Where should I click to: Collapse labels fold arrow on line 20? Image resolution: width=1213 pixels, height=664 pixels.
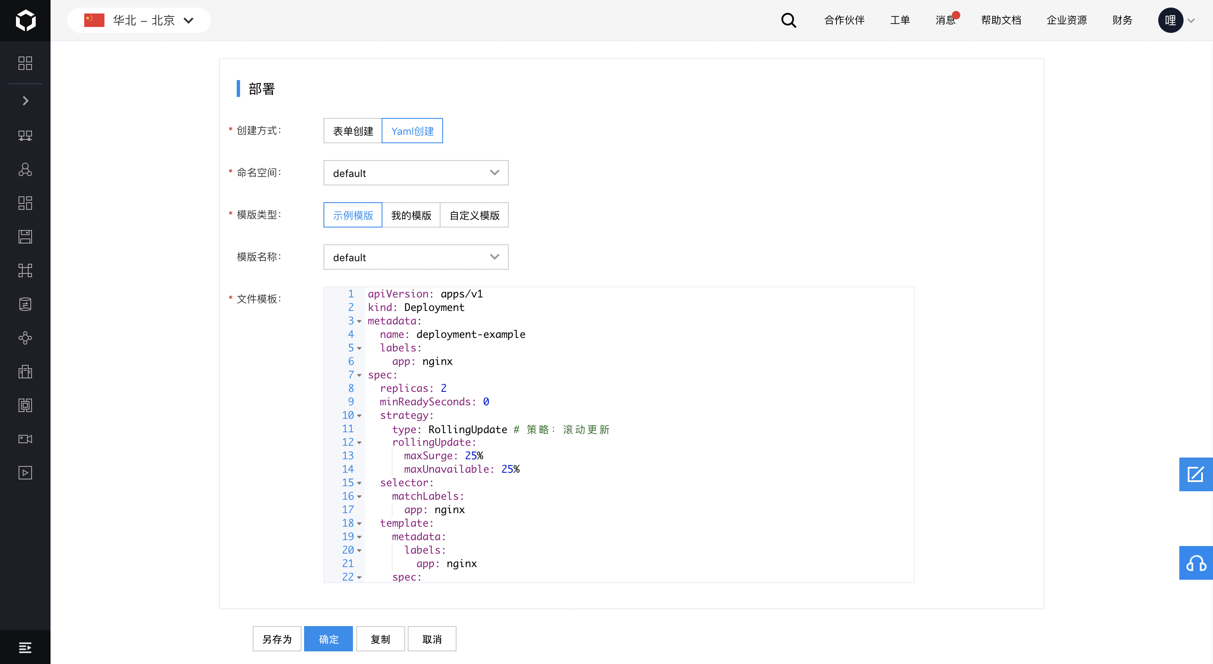coord(359,551)
